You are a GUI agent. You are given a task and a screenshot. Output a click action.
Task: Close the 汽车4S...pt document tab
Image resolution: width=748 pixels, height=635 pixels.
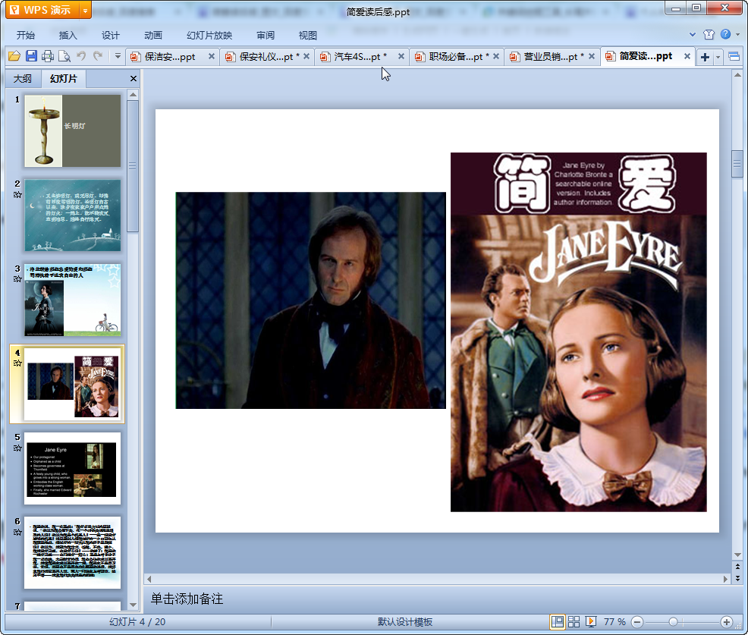tap(401, 56)
